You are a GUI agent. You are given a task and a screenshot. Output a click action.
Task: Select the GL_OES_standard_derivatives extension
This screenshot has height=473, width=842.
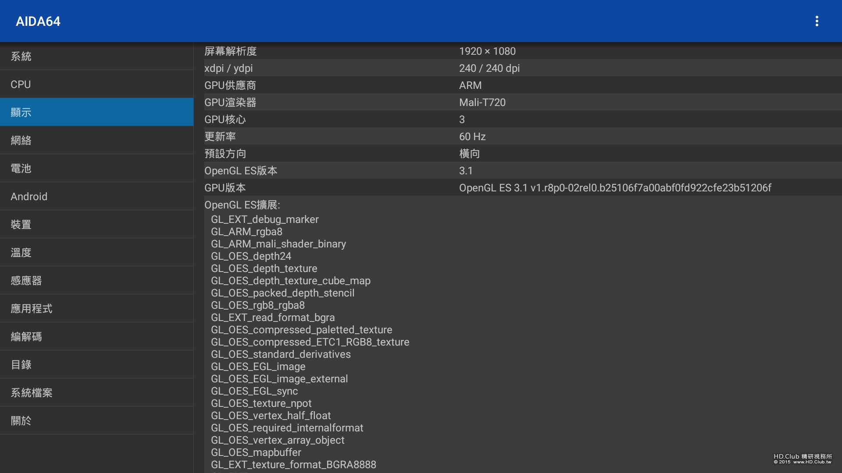click(x=281, y=354)
